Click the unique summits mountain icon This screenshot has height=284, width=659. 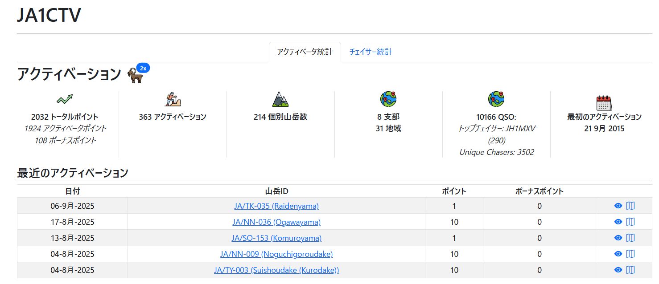(x=280, y=99)
